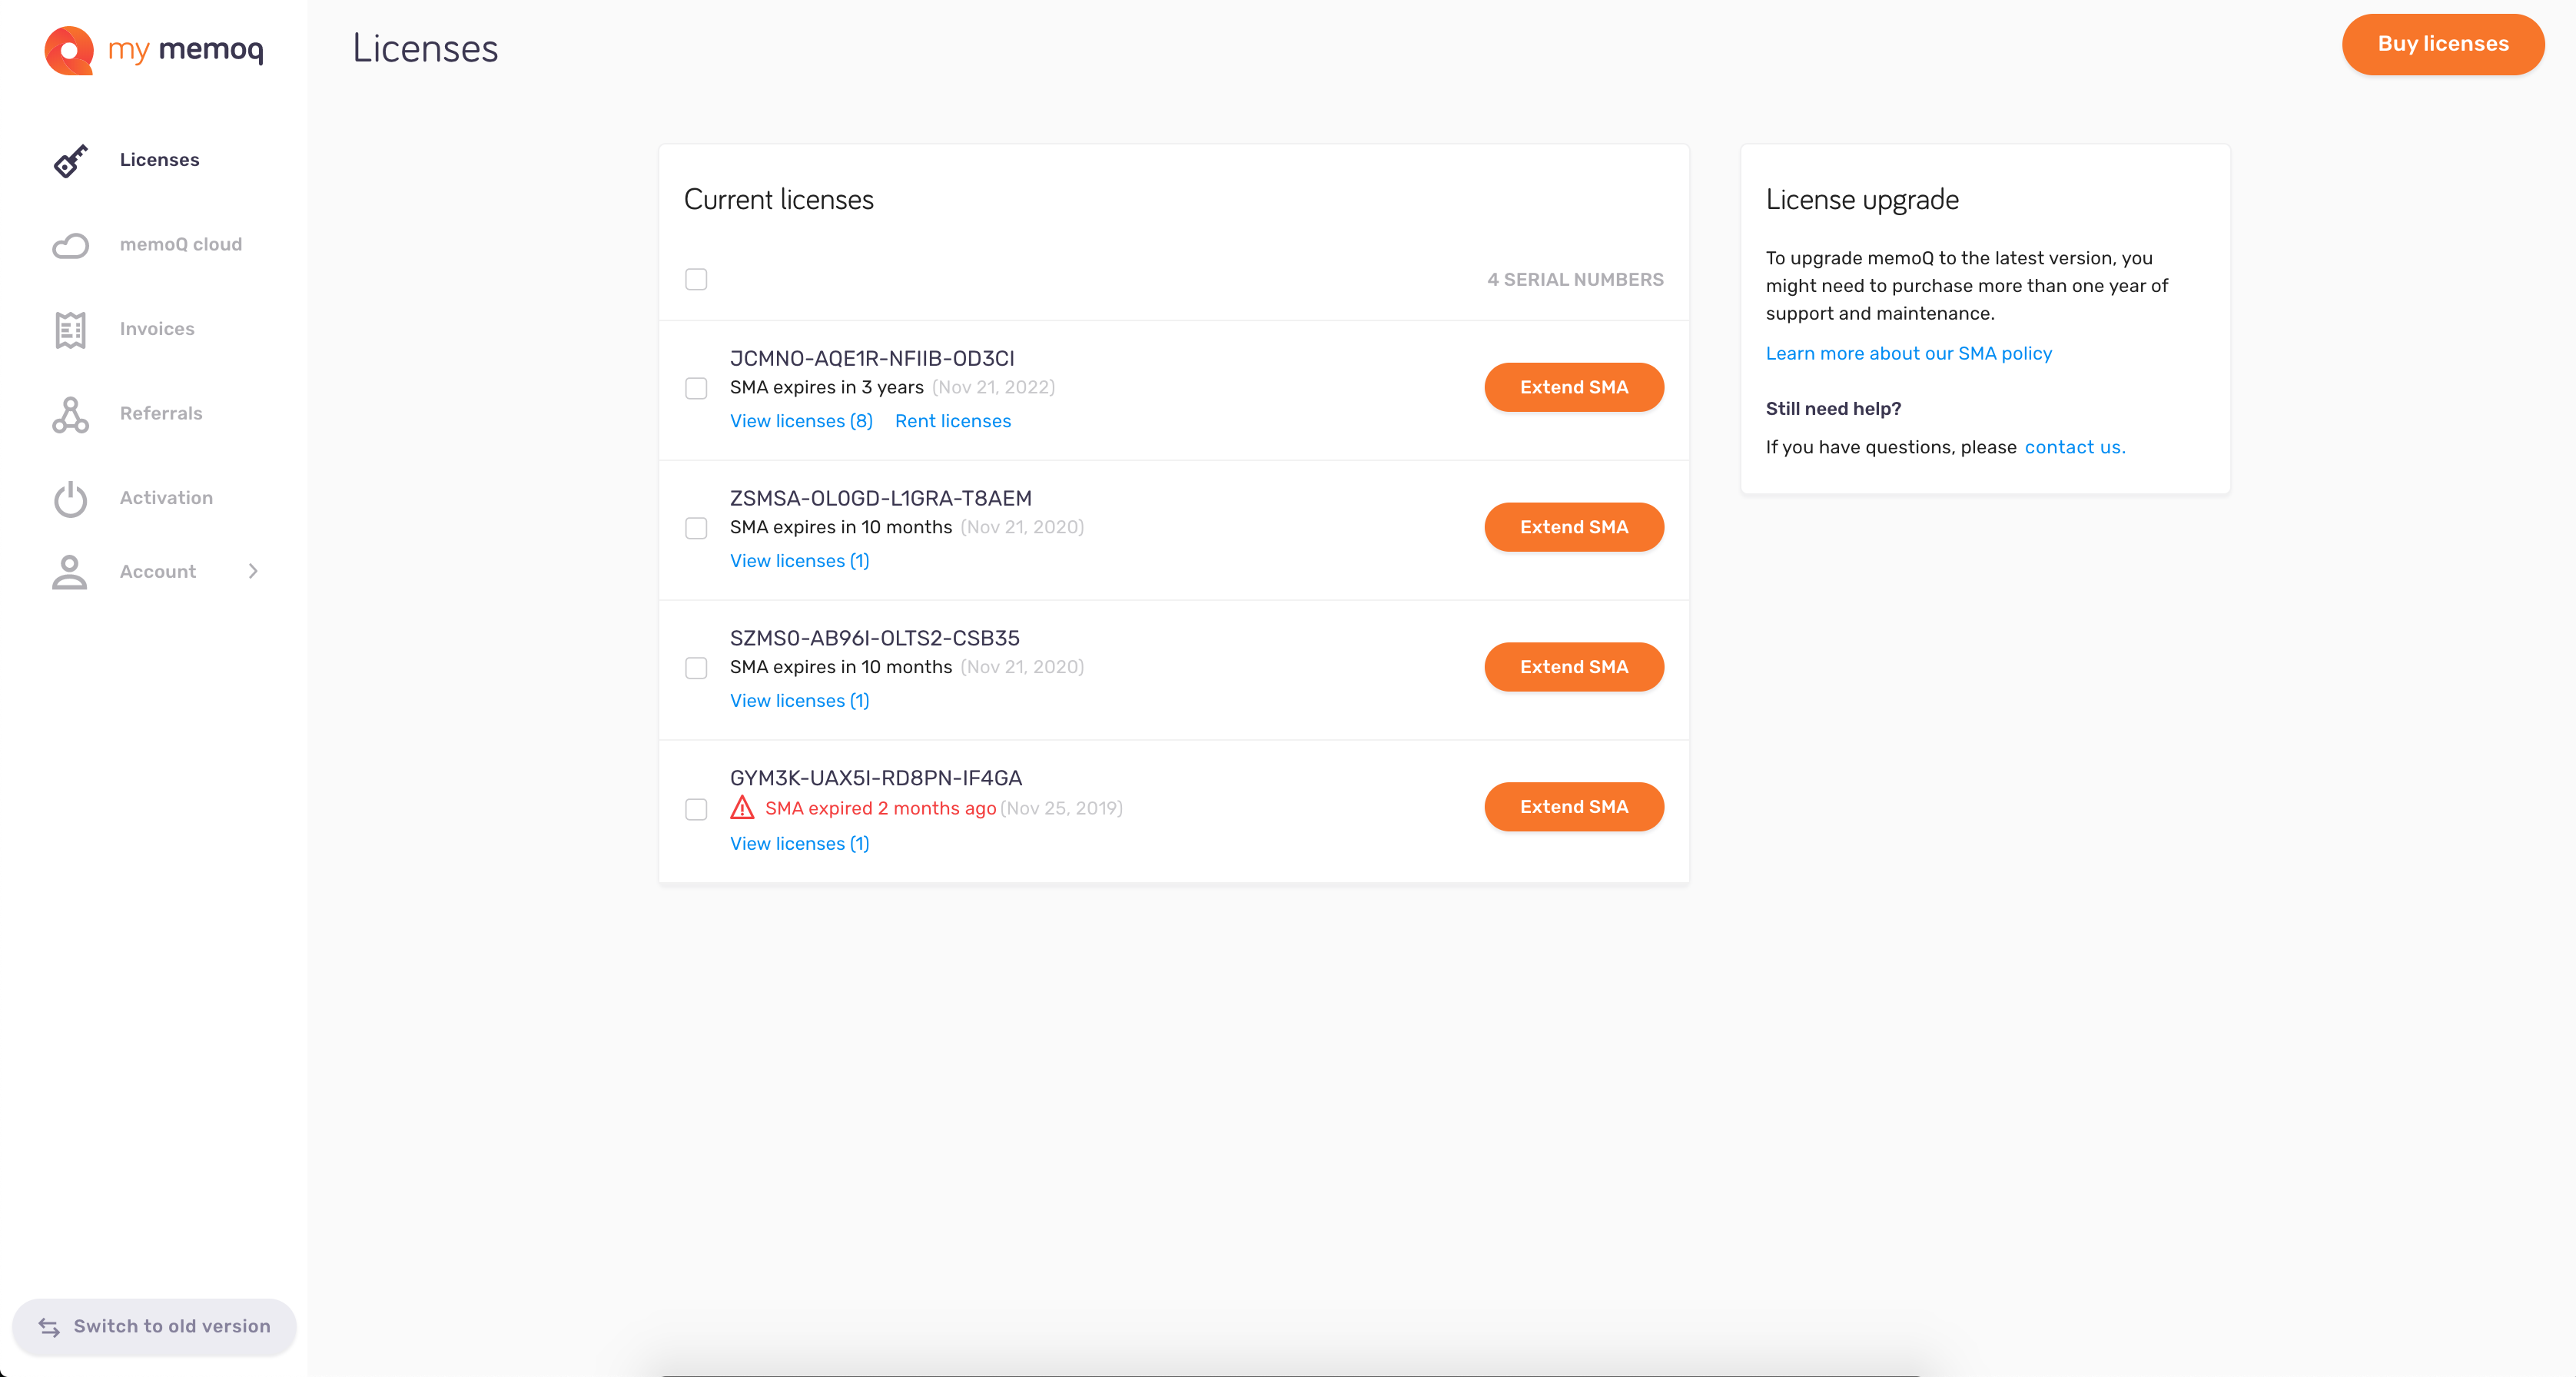The height and width of the screenshot is (1377, 2576).
Task: Extend SMA for the expired GYM3K license
Action: click(1573, 807)
